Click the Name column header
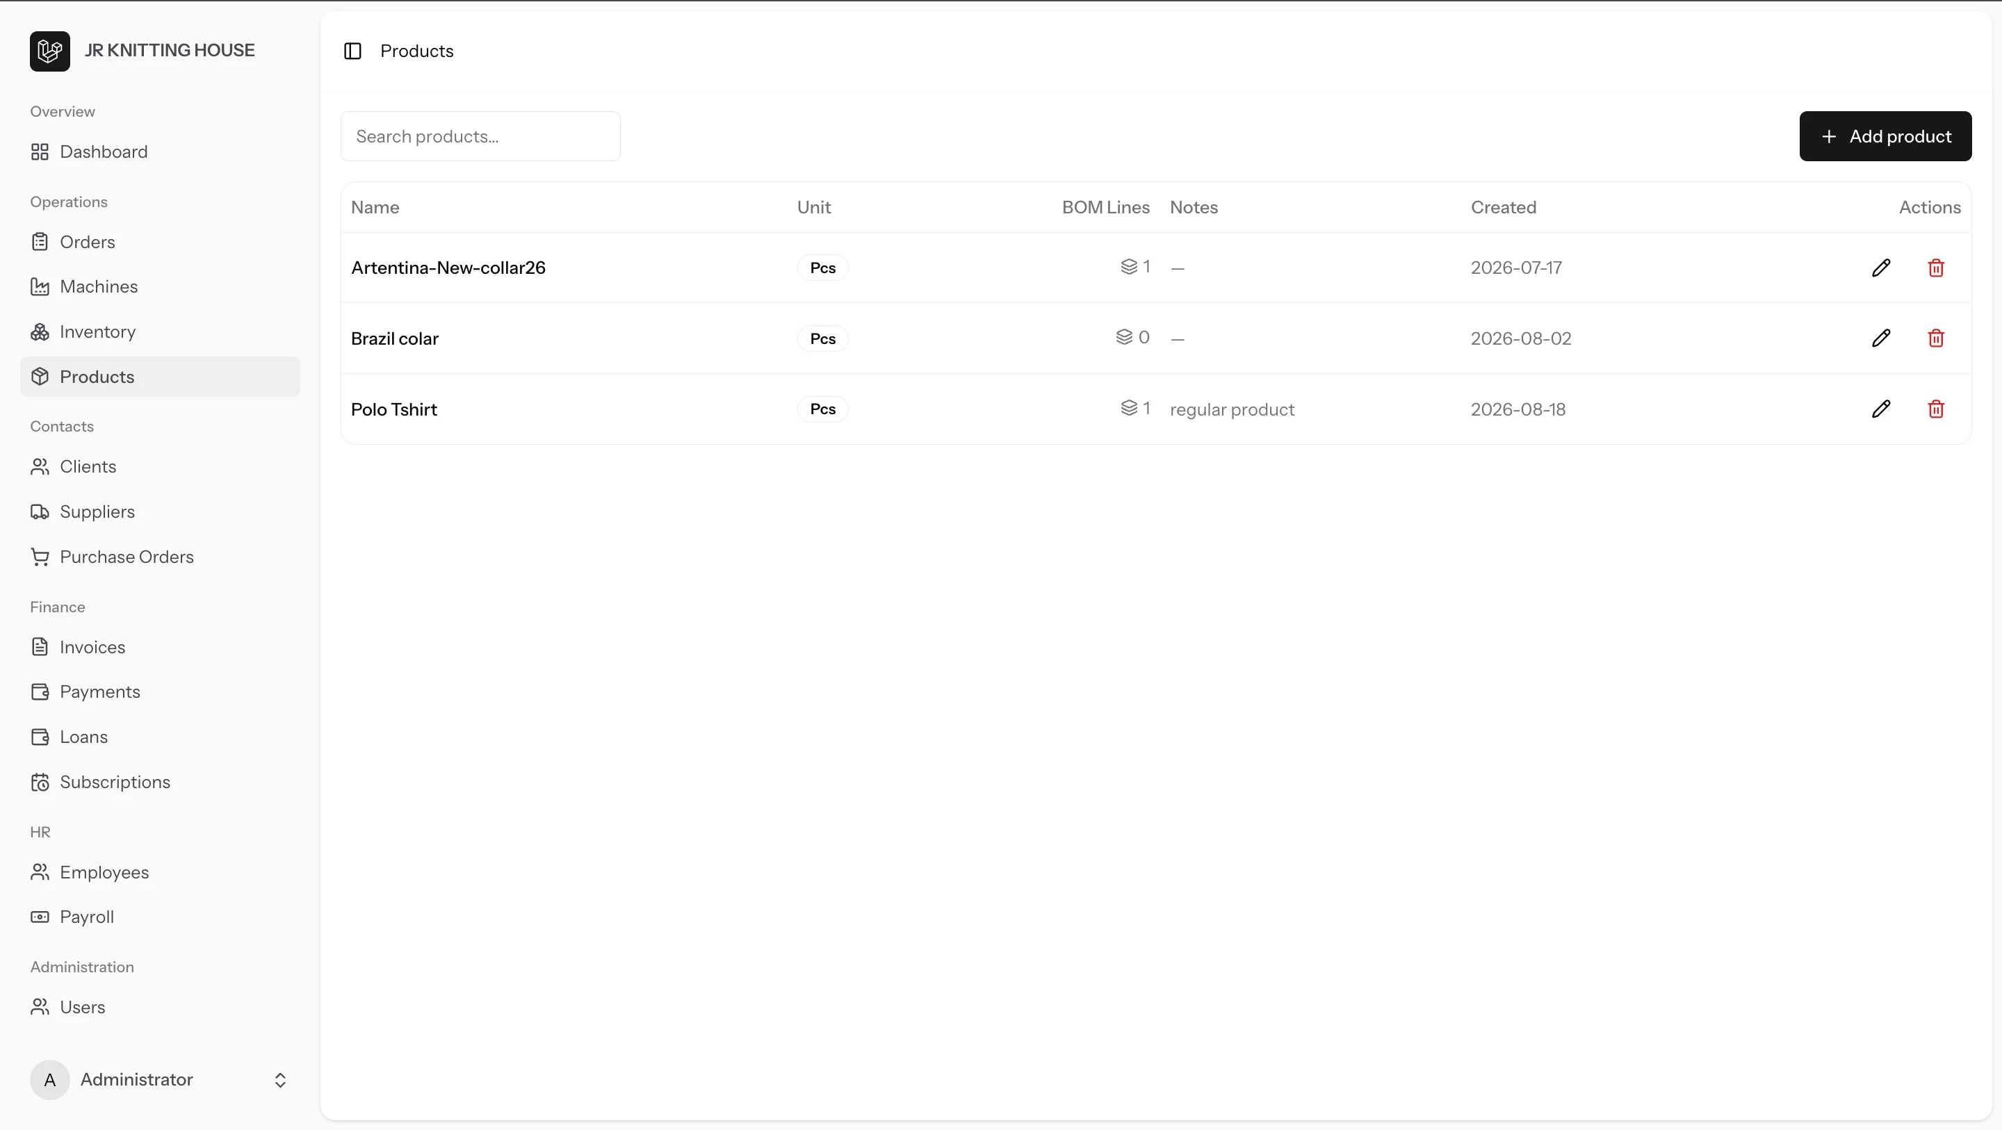The height and width of the screenshot is (1130, 2002). (375, 208)
